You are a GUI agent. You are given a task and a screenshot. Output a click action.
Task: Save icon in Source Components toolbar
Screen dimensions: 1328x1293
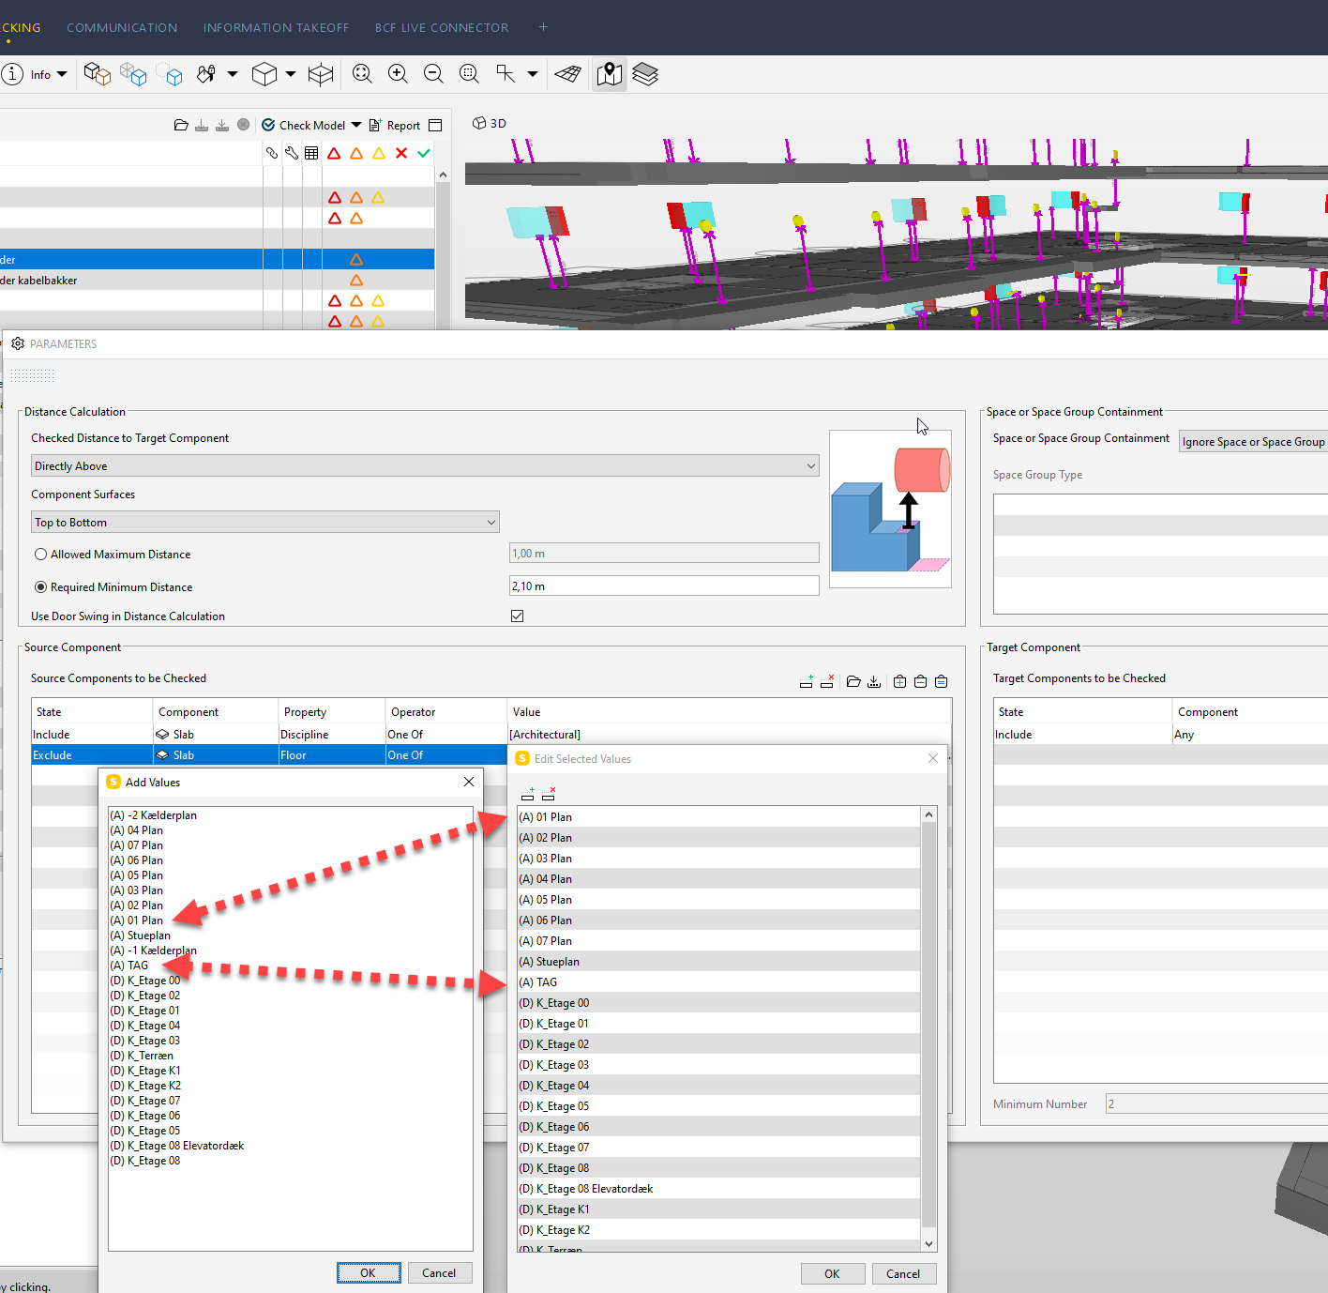tap(874, 681)
